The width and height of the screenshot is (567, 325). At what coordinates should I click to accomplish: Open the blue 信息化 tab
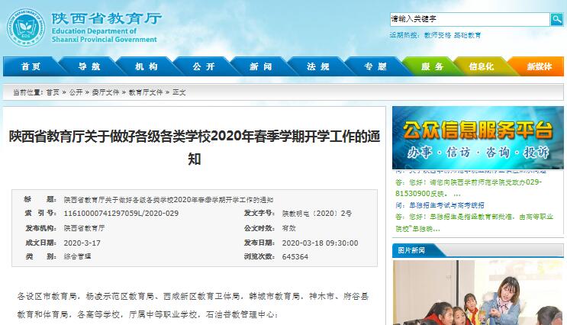point(482,66)
